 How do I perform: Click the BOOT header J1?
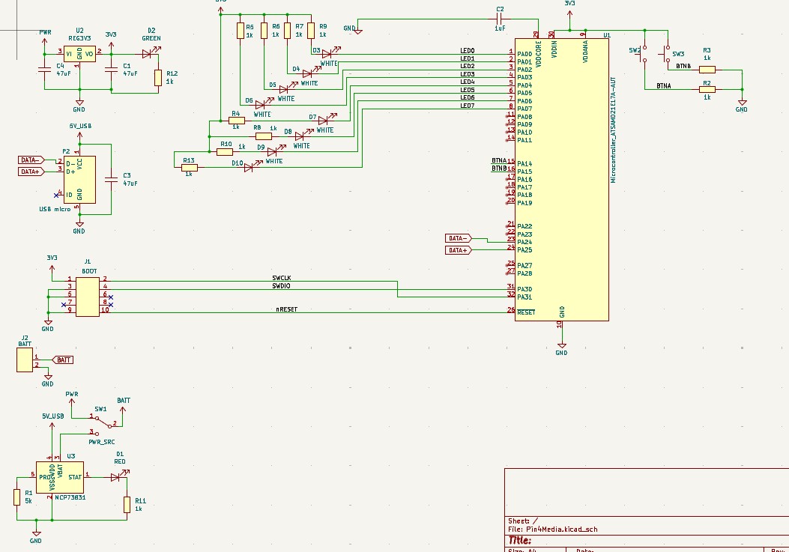coord(88,295)
